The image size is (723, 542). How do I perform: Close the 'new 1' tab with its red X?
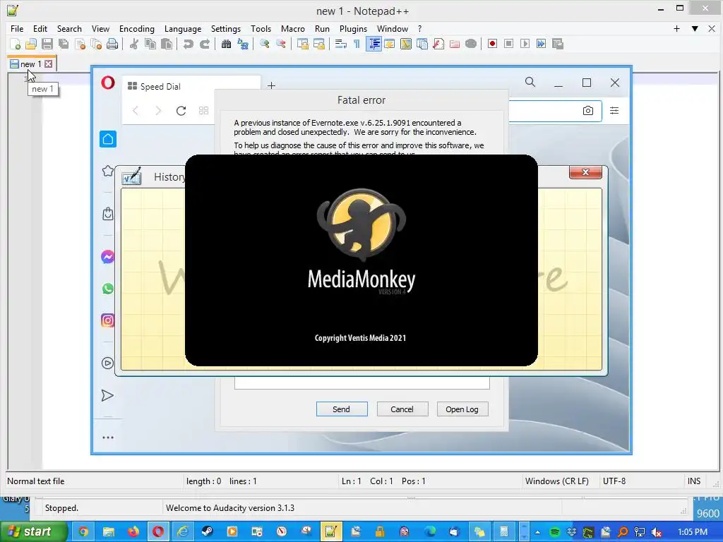point(49,64)
